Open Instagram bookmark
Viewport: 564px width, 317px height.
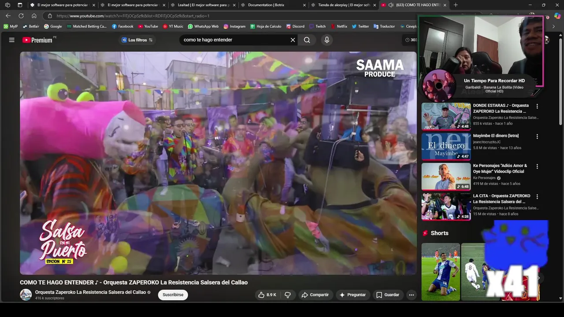234,26
